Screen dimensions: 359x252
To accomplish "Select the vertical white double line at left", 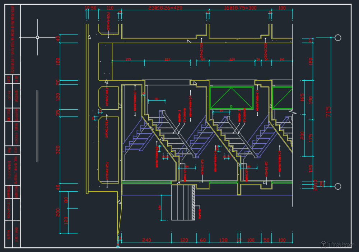I will [x=37, y=125].
